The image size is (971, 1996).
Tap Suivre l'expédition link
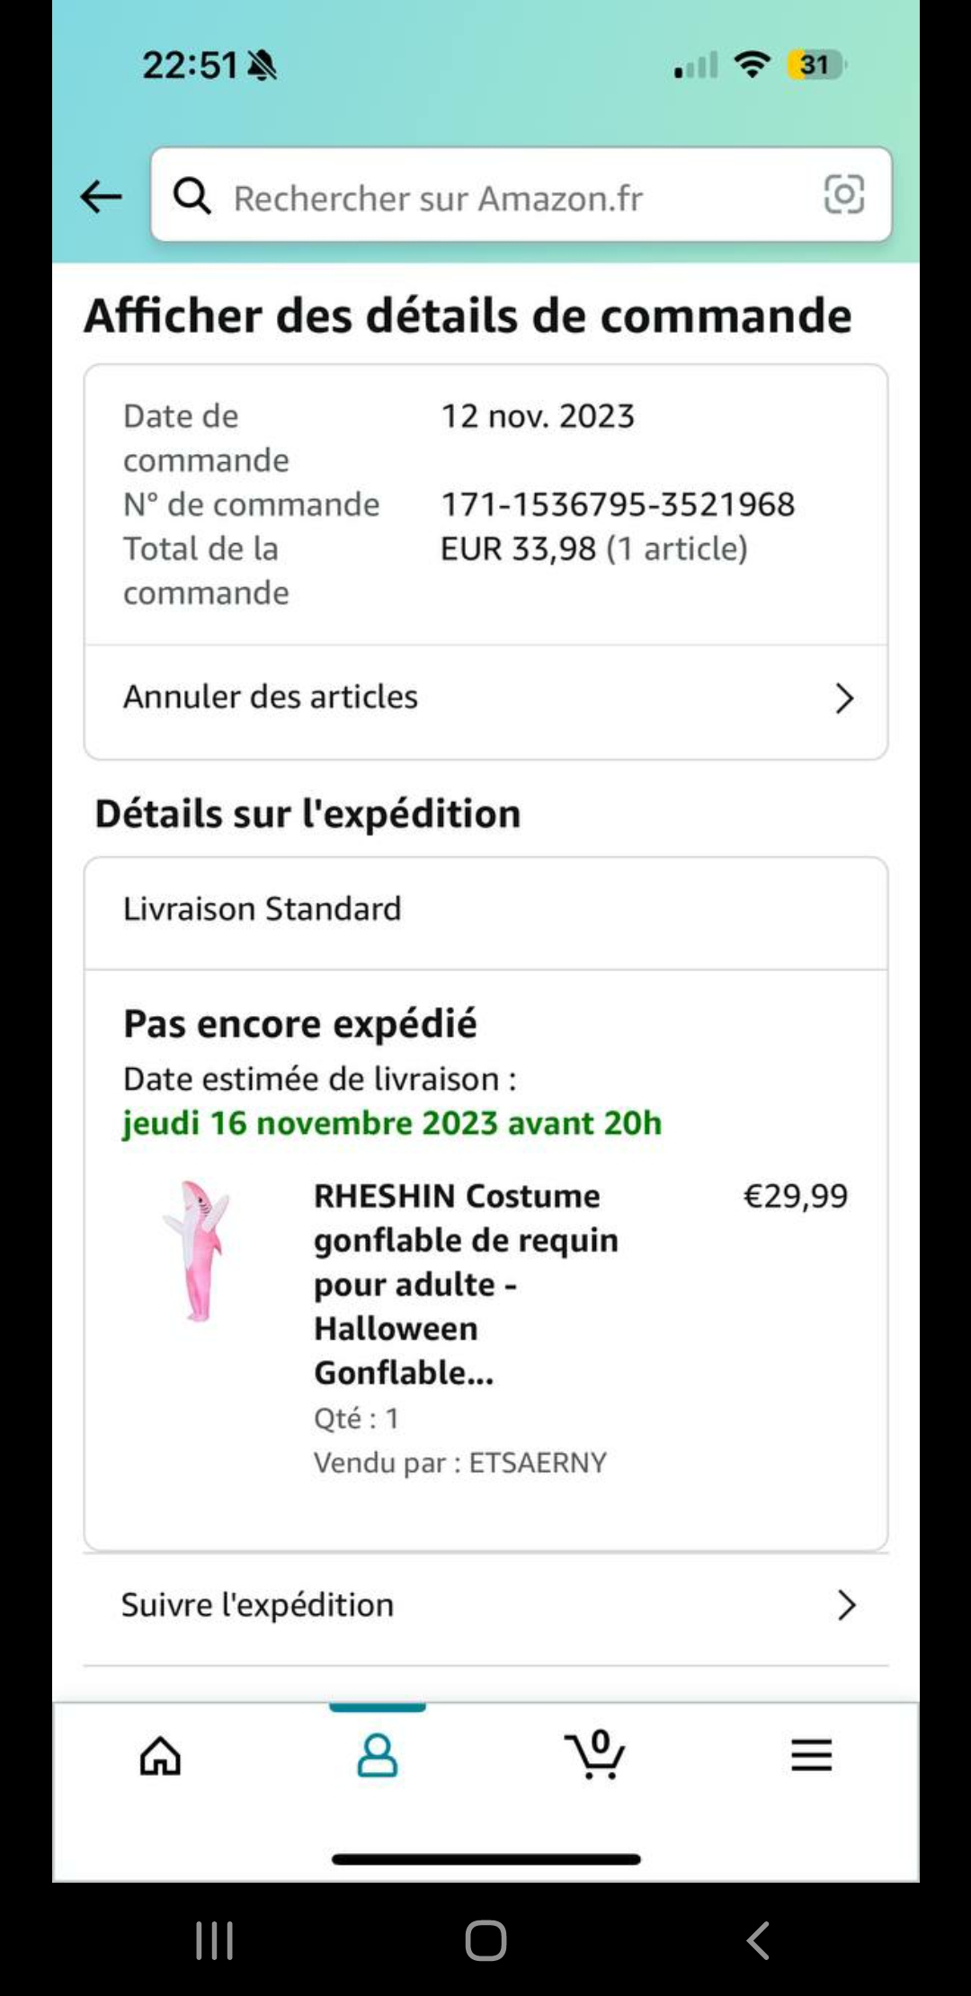[258, 1605]
